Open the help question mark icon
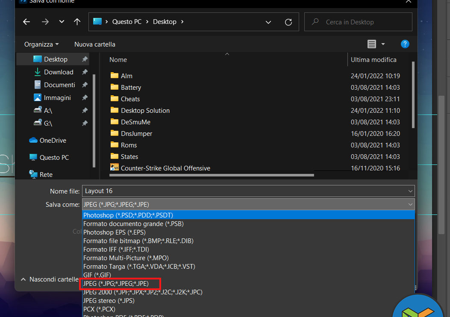 [405, 44]
